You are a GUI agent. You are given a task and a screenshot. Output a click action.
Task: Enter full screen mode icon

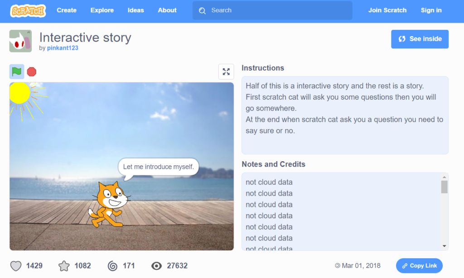coord(226,72)
